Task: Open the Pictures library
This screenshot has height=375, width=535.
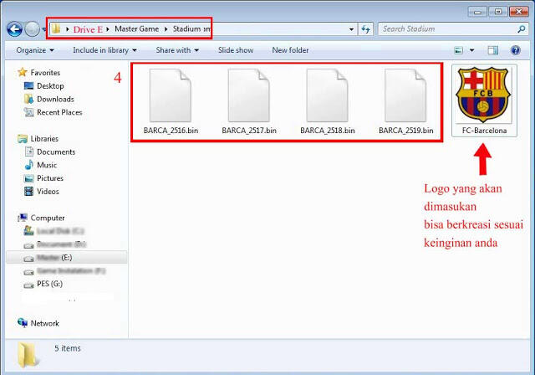Action: coord(50,178)
